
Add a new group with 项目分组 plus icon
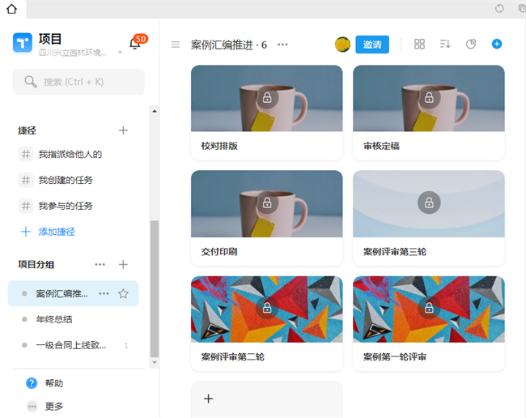click(x=123, y=264)
